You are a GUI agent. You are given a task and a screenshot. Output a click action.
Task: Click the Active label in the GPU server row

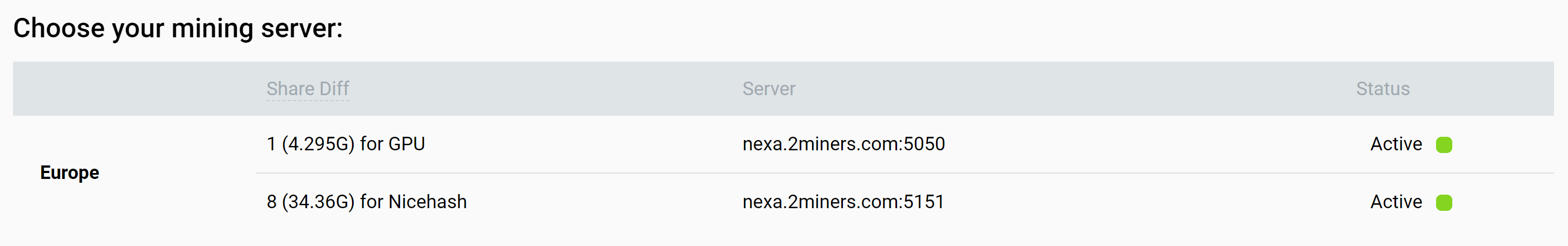pyautogui.click(x=1396, y=144)
